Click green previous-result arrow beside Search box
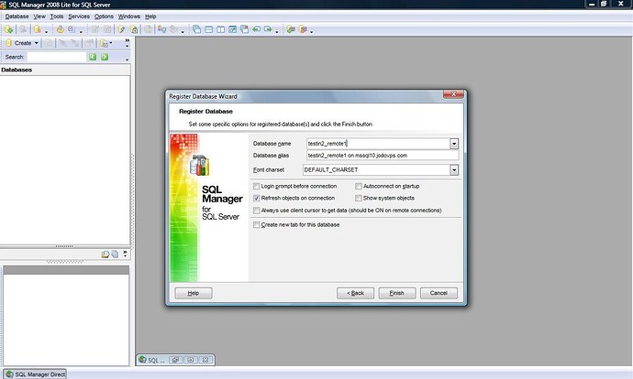Viewport: 633px width, 379px height. pyautogui.click(x=93, y=57)
